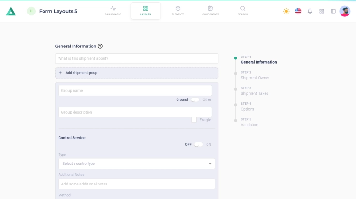
Task: Open the Components navigation menu
Action: coord(210,11)
